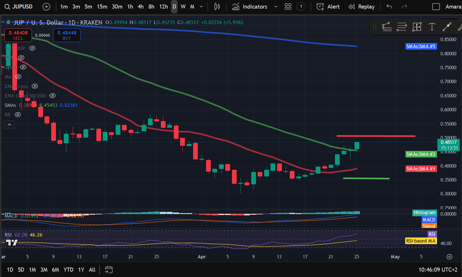Switch to the 4h timeframe
Image resolution: width=462 pixels, height=277 pixels.
[141, 7]
